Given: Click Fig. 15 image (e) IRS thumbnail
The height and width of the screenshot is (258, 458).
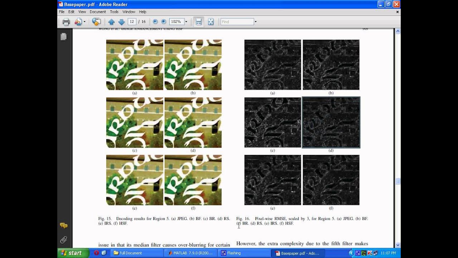Looking at the screenshot, I should point(135,180).
